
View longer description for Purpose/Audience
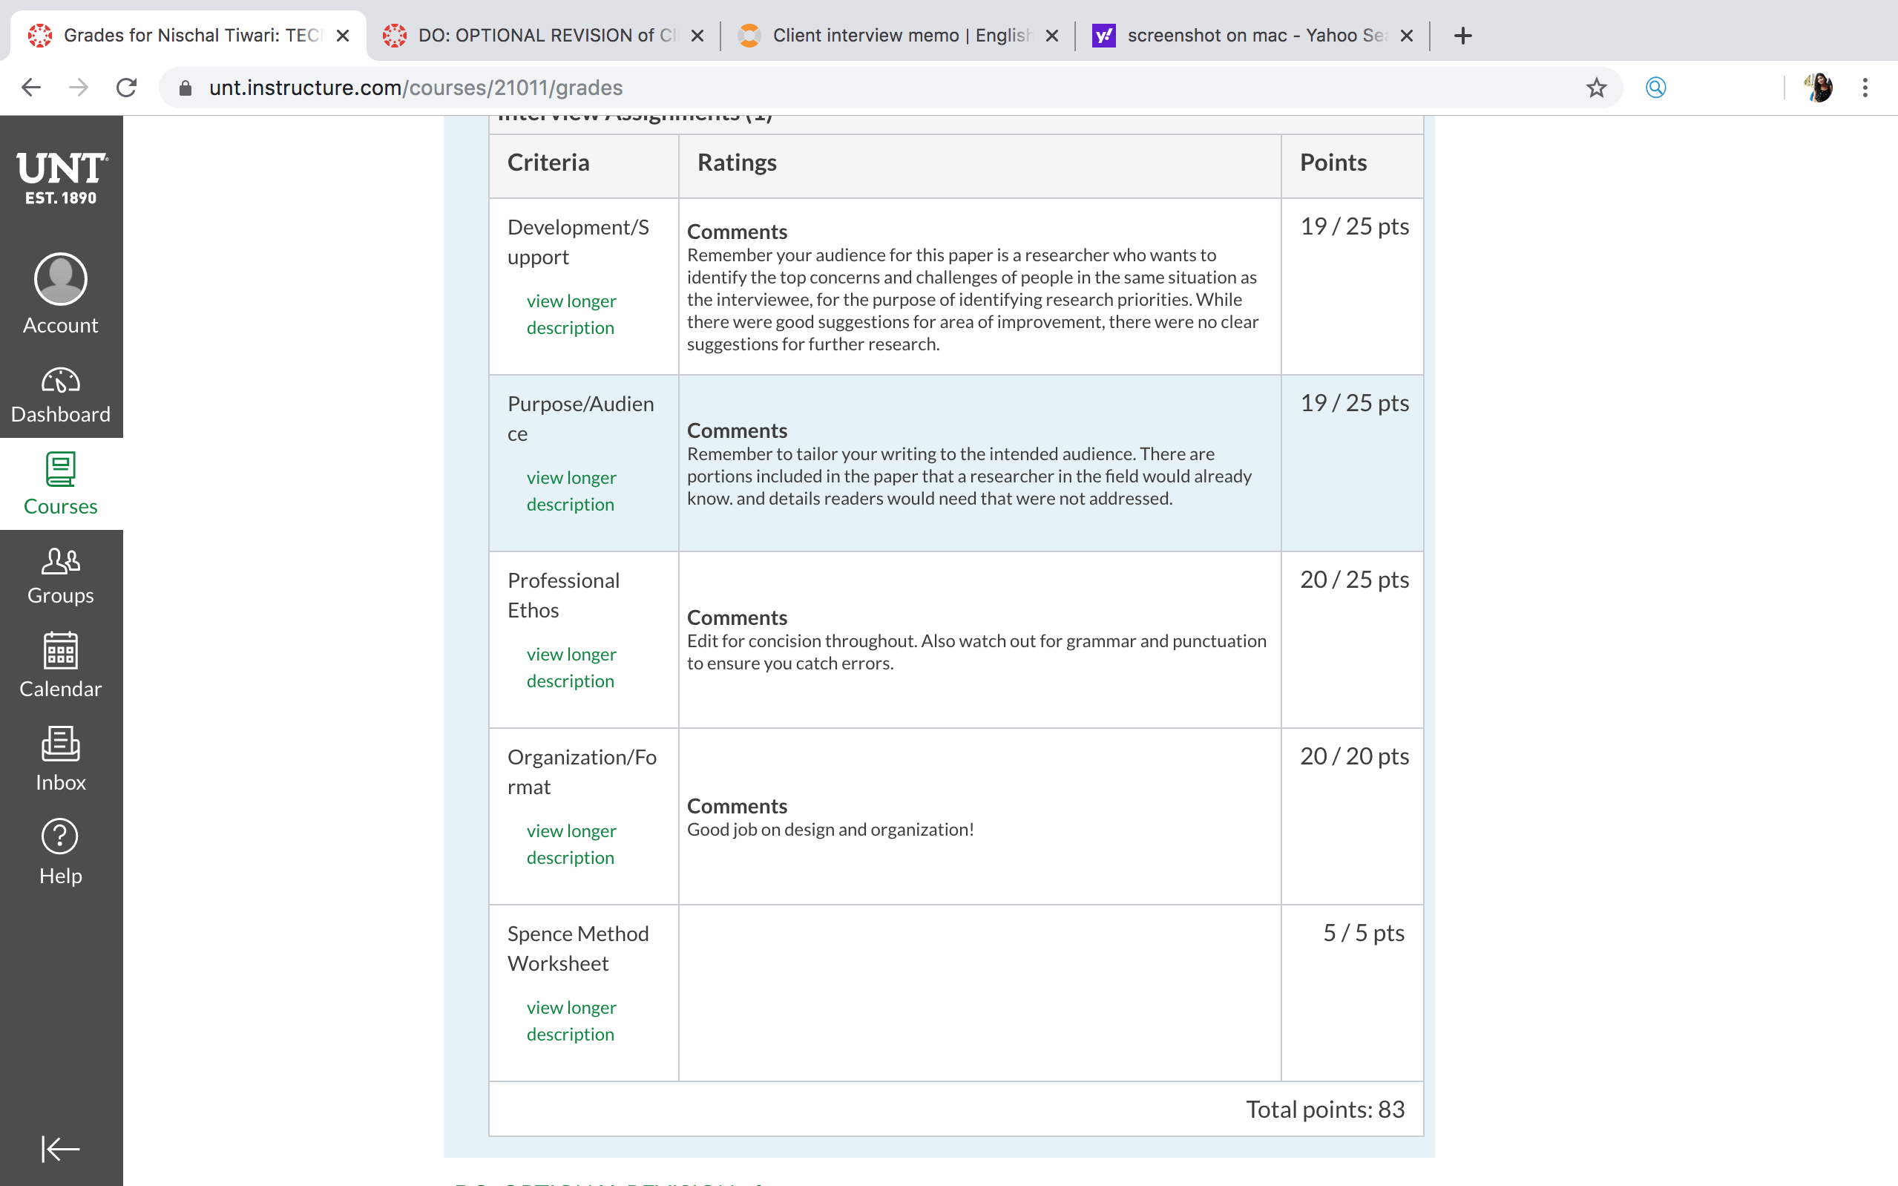(571, 491)
